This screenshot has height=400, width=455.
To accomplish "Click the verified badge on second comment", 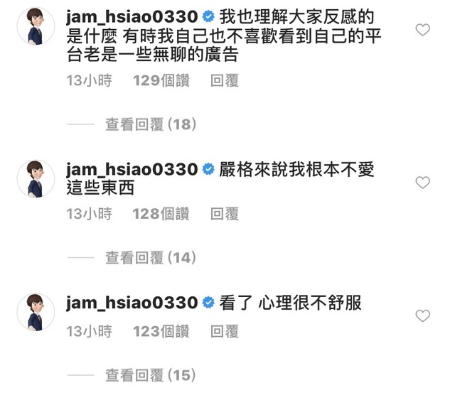I will 208,169.
